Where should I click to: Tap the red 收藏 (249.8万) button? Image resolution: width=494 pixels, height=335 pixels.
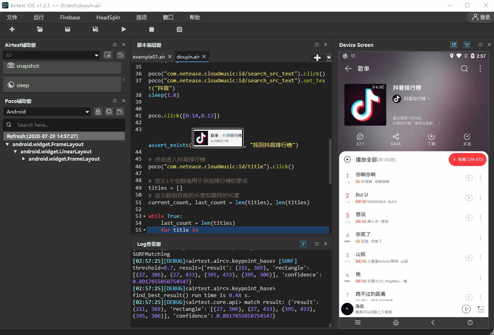coord(467,159)
